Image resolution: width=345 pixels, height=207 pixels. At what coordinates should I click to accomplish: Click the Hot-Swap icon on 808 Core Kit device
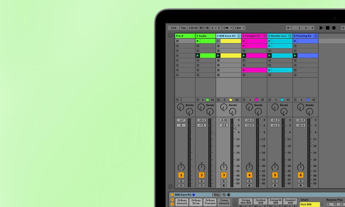pyautogui.click(x=224, y=195)
